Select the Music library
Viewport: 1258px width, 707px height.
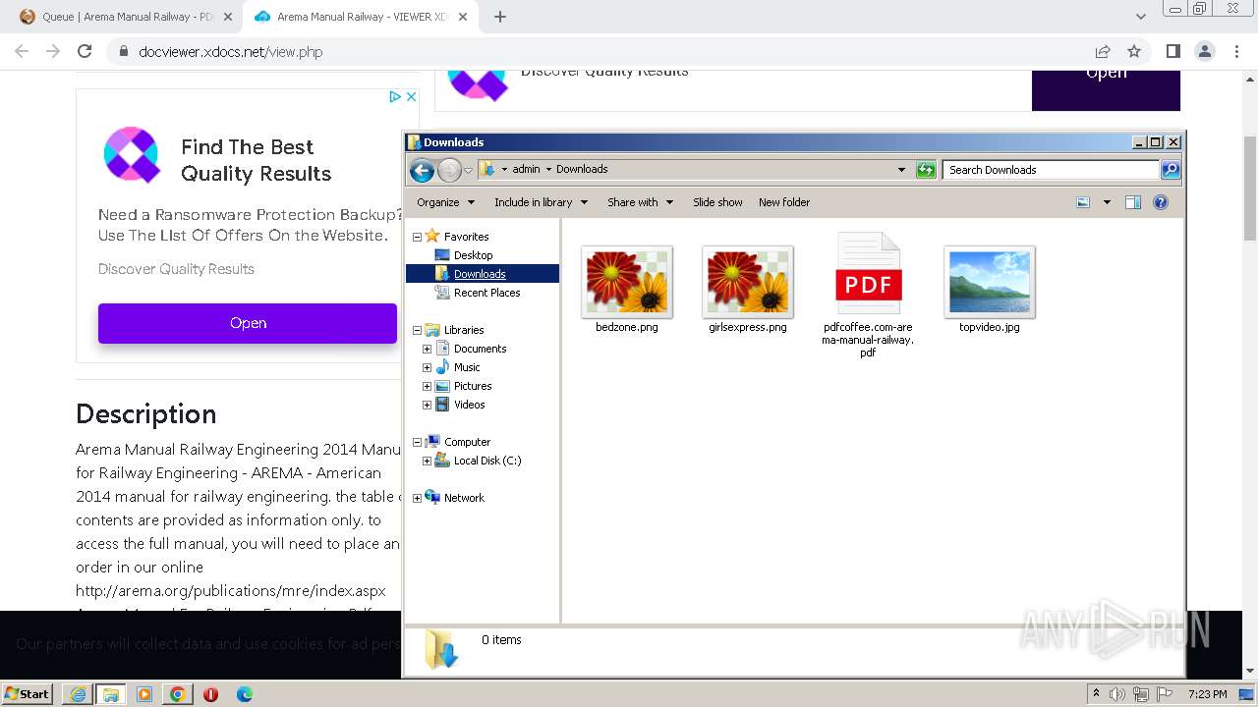tap(467, 367)
